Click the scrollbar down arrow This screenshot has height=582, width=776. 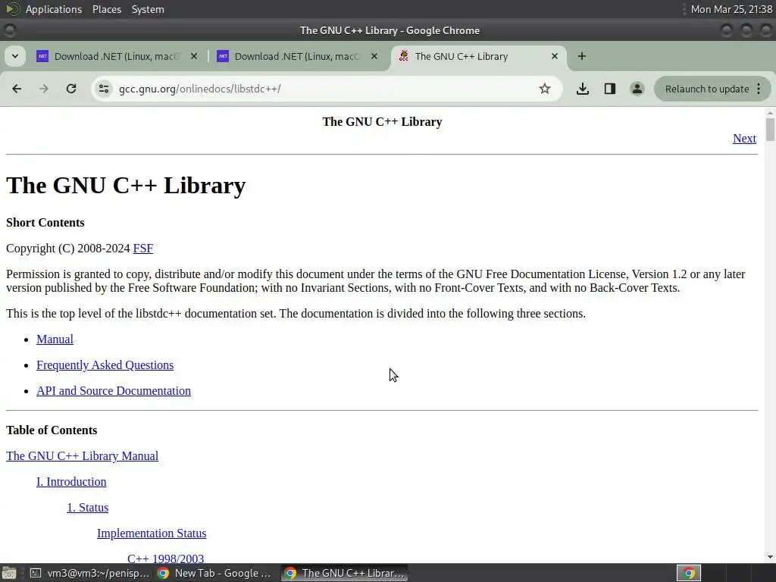click(x=770, y=557)
